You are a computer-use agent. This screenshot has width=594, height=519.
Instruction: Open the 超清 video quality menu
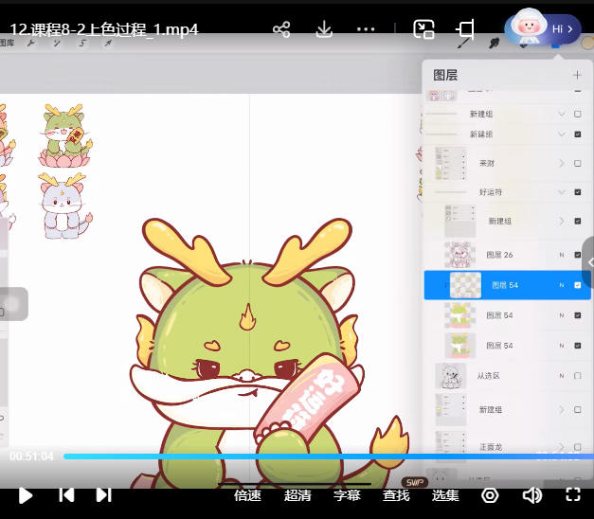click(297, 494)
